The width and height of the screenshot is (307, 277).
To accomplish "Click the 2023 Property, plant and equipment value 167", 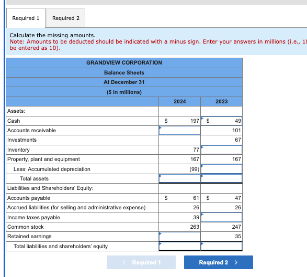I will [236, 159].
